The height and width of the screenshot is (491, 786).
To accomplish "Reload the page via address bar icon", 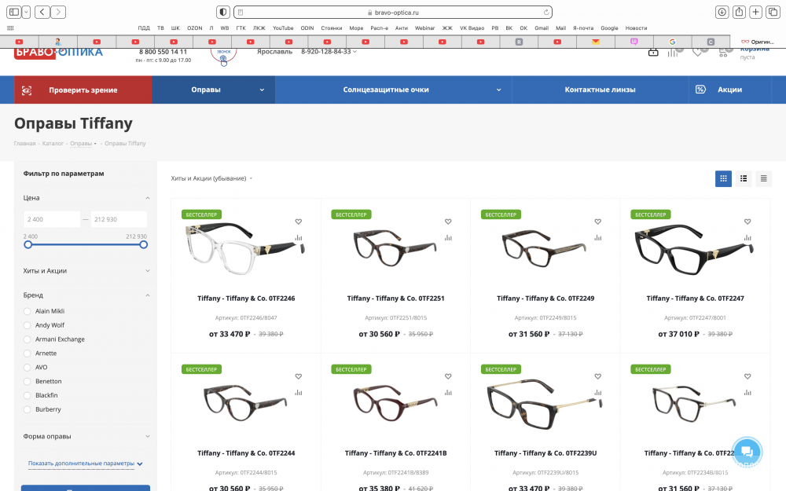I will coord(546,12).
